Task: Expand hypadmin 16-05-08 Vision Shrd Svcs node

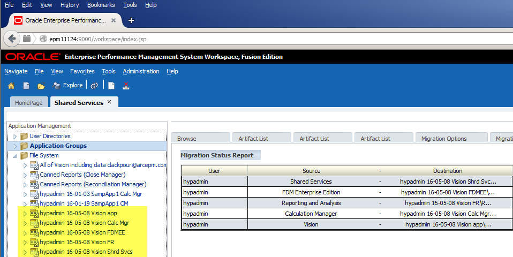Action: point(25,252)
